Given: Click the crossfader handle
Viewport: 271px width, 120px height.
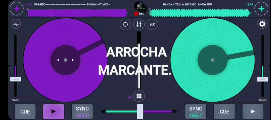Looking at the screenshot, I should [140, 111].
